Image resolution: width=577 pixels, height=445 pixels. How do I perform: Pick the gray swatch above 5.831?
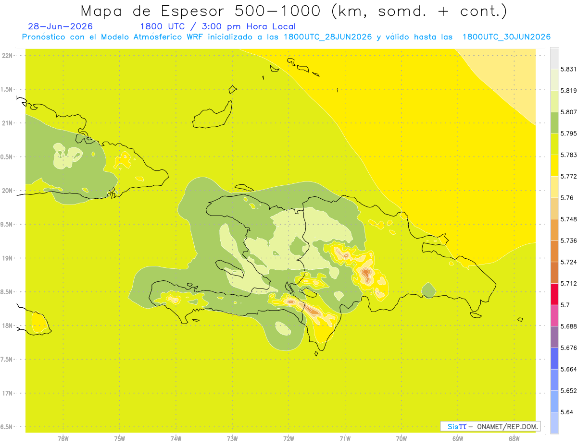tap(554, 58)
